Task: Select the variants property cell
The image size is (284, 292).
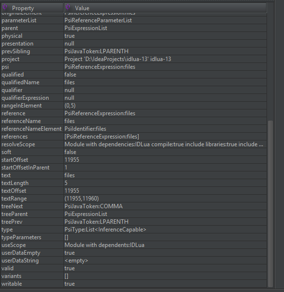Action: pos(32,276)
